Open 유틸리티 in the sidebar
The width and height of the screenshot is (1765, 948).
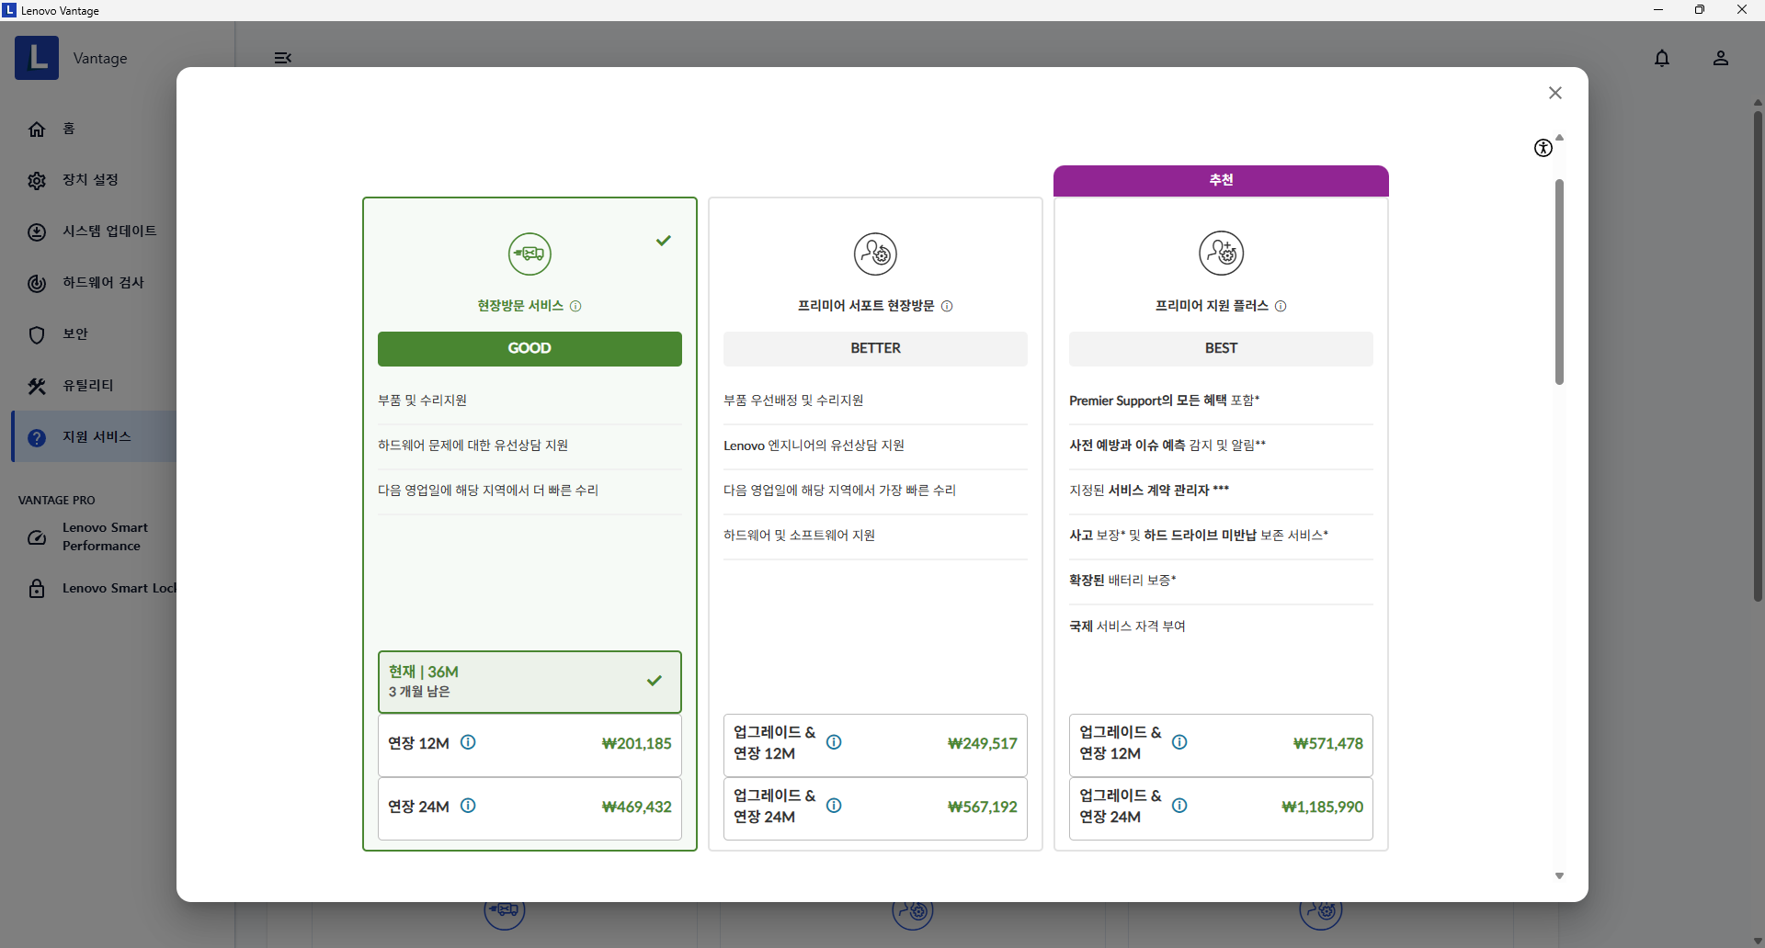(94, 386)
